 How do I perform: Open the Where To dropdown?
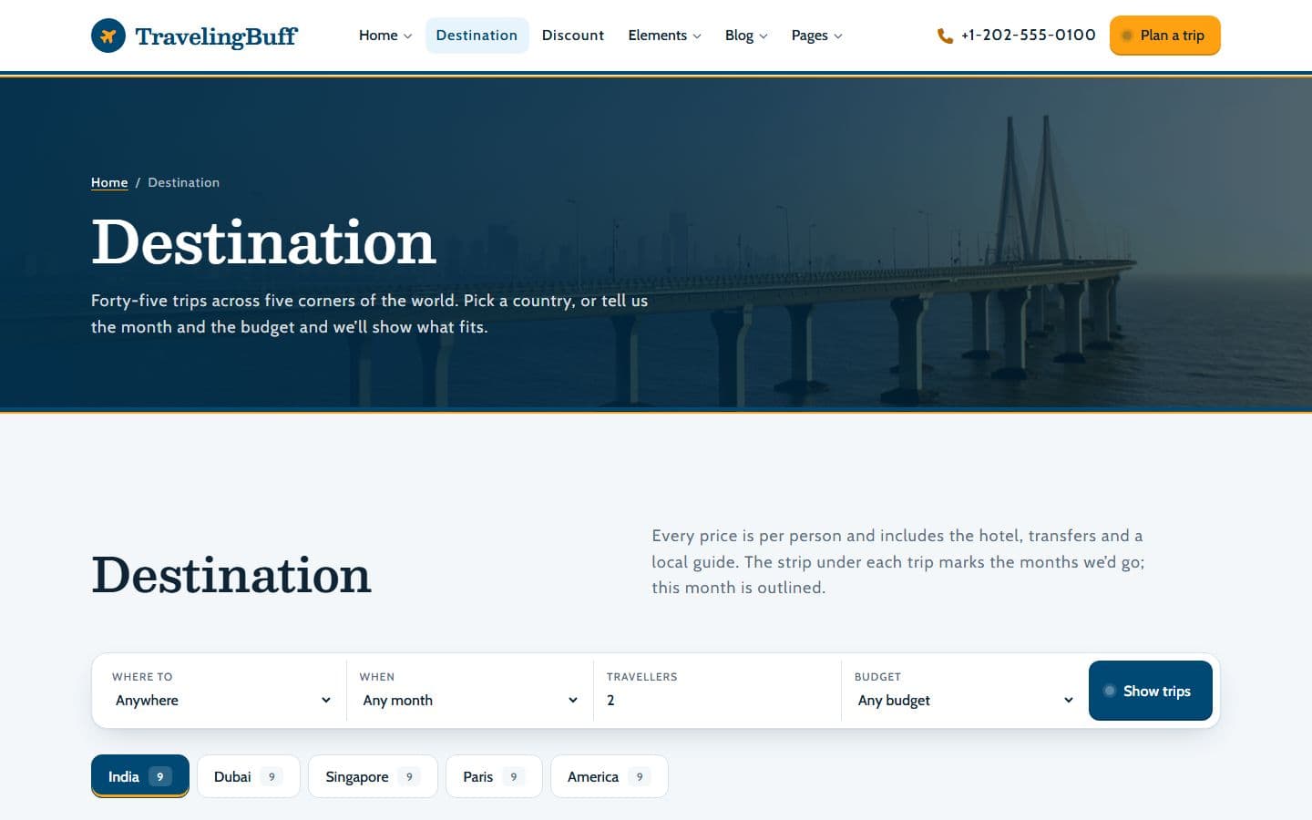222,700
